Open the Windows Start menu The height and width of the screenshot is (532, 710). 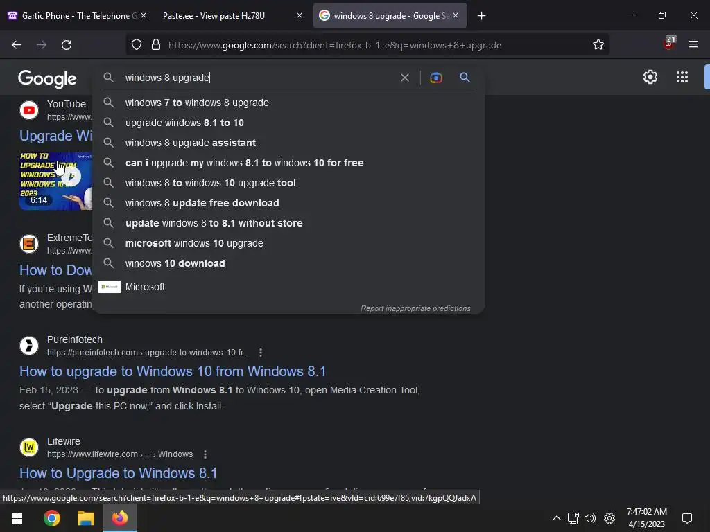(x=17, y=518)
